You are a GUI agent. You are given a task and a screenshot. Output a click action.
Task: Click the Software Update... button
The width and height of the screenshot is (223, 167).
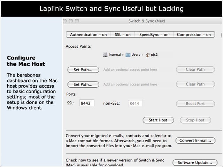[x=195, y=162]
